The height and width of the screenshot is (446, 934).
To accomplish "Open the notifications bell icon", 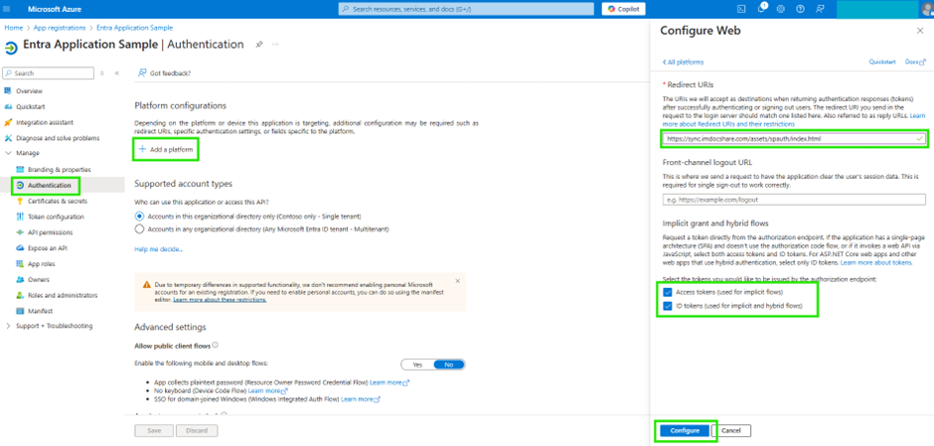I will (761, 9).
